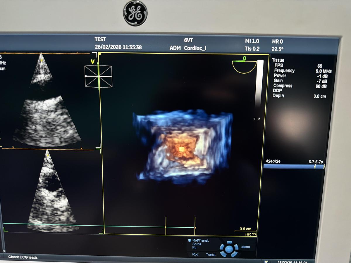Choose the Rot trackball function
351x263 pixels.
(195, 255)
